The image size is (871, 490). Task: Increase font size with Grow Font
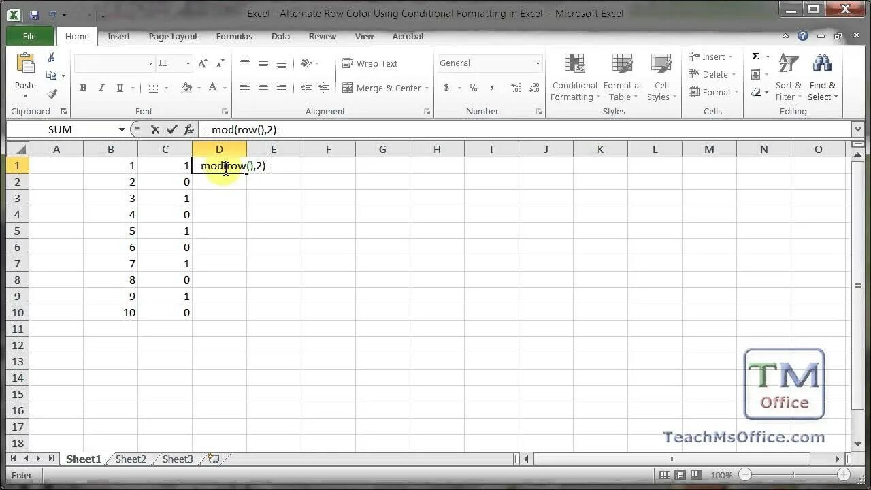[202, 63]
